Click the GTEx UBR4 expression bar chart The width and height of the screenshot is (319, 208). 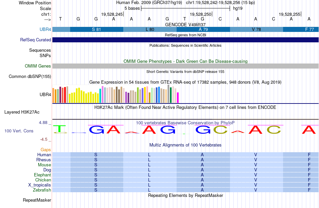(116, 94)
